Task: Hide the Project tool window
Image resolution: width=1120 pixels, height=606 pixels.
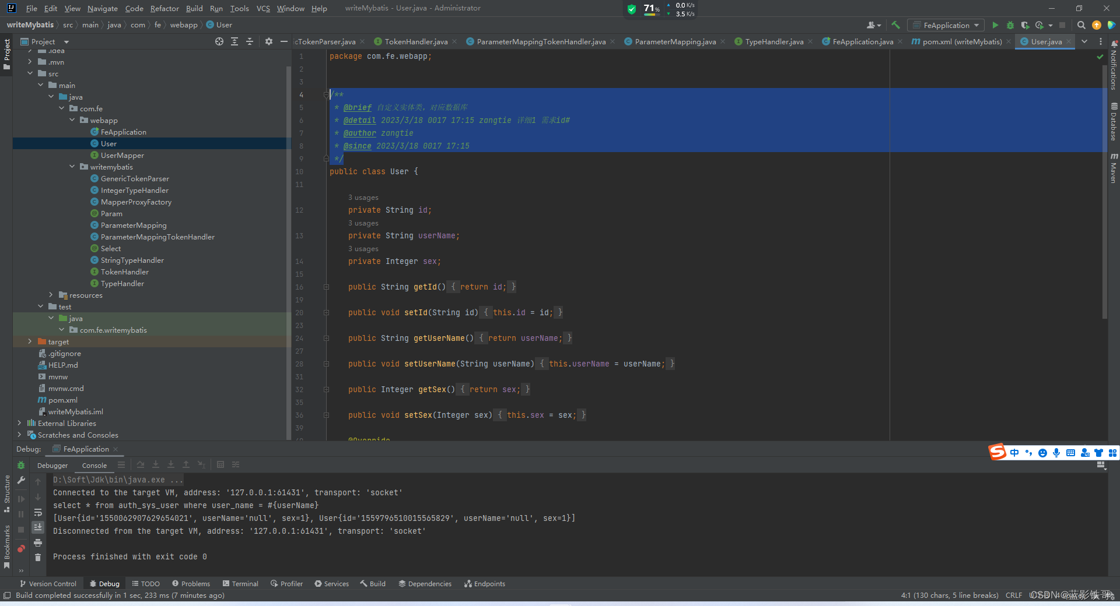Action: 284,41
